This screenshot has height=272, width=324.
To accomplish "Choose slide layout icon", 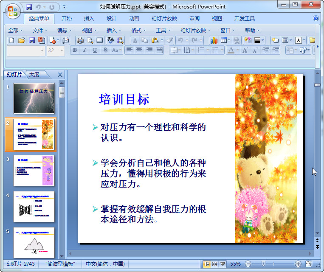I will click(285, 40).
